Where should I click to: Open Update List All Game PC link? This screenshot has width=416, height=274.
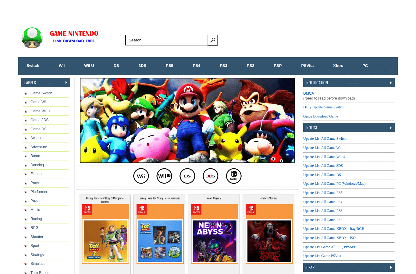click(334, 184)
